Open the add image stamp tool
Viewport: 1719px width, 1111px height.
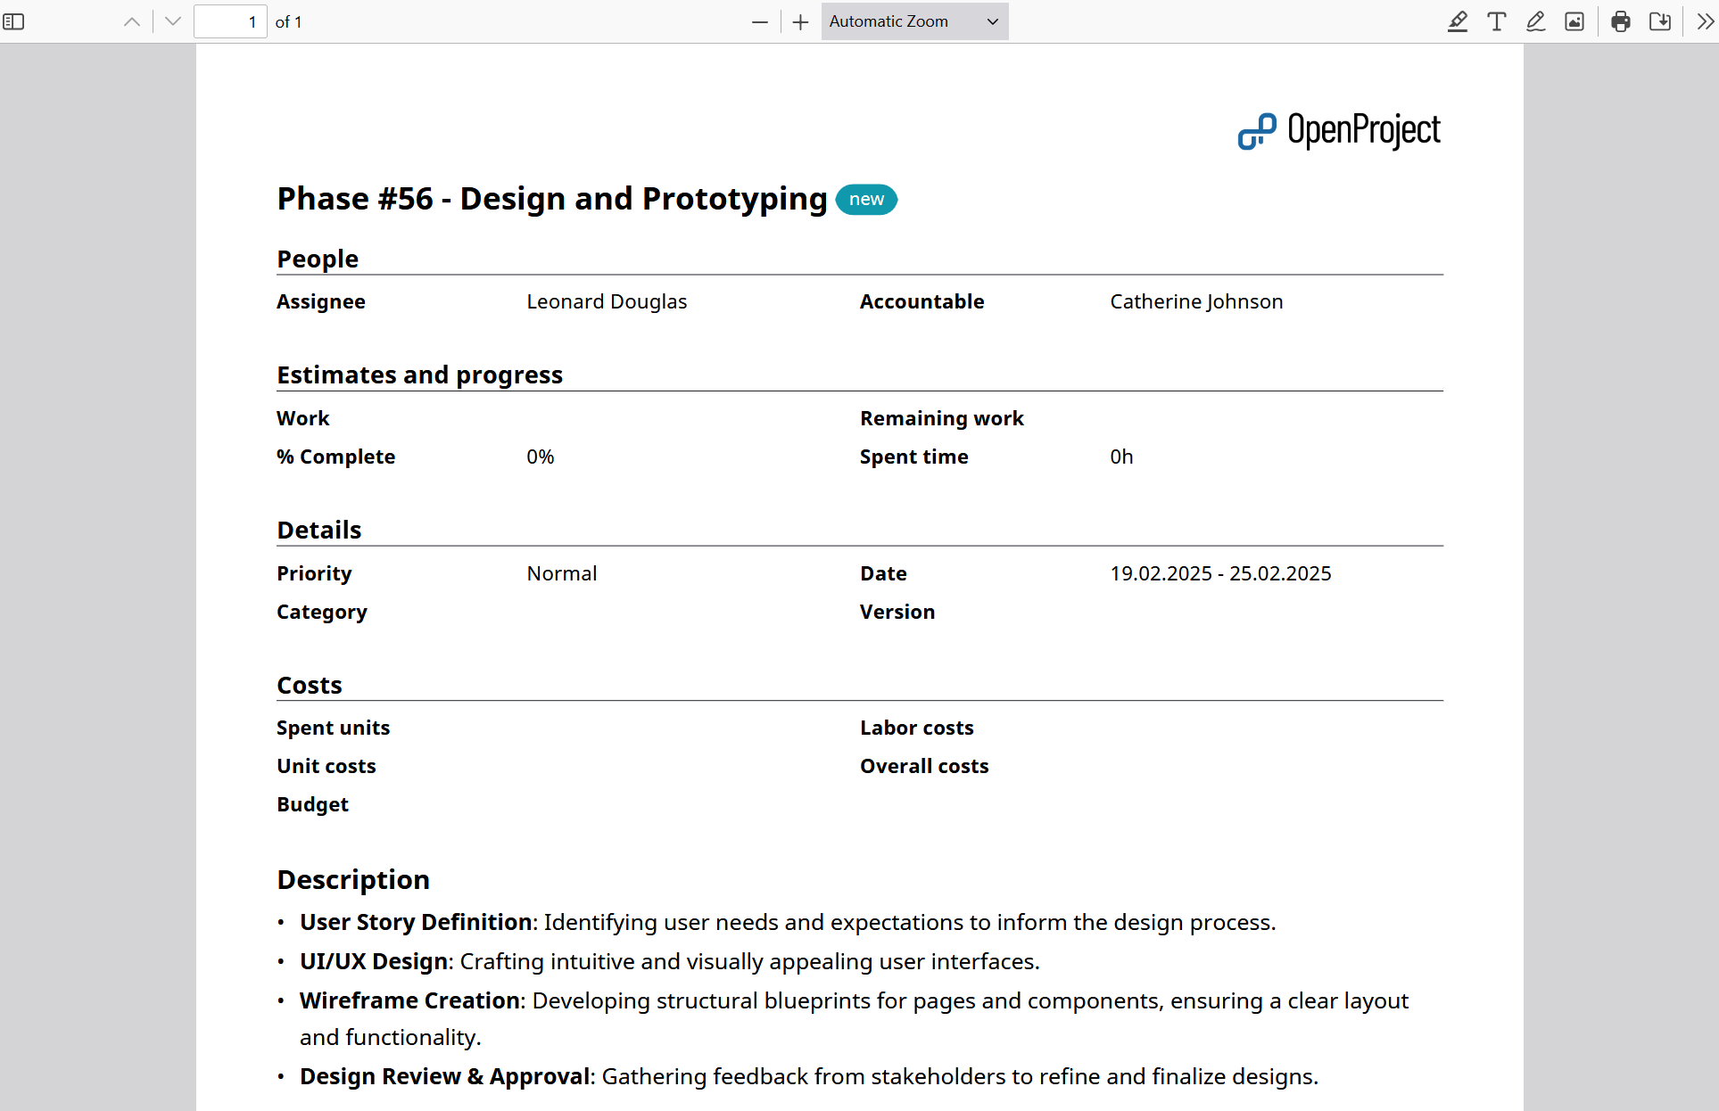pos(1574,21)
